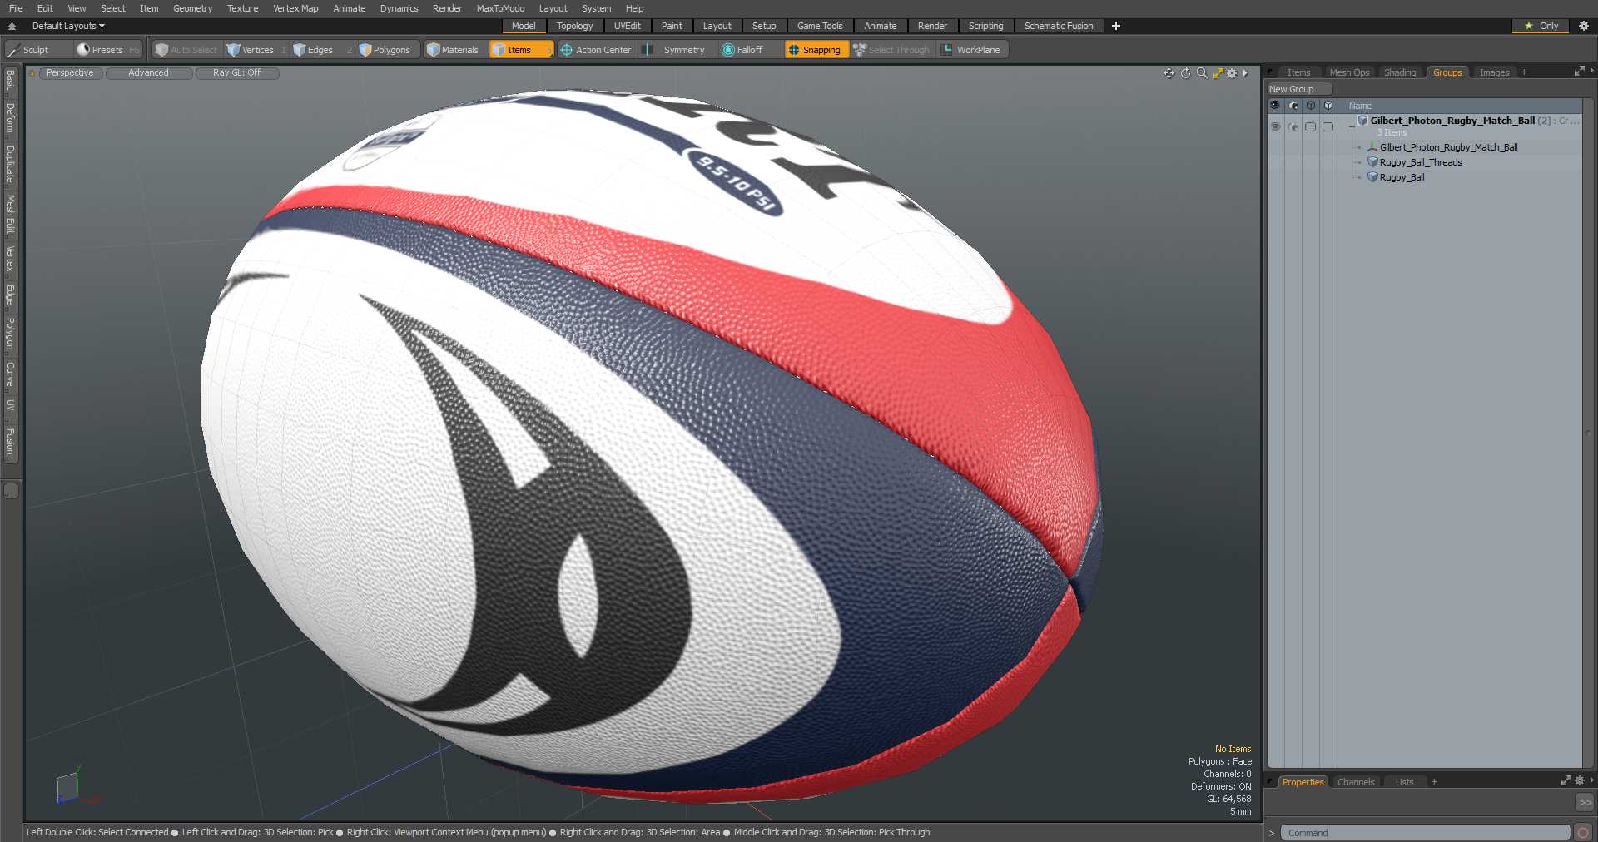Open layout settings gear at top right
Screen dimensions: 1598x842
point(1584,26)
